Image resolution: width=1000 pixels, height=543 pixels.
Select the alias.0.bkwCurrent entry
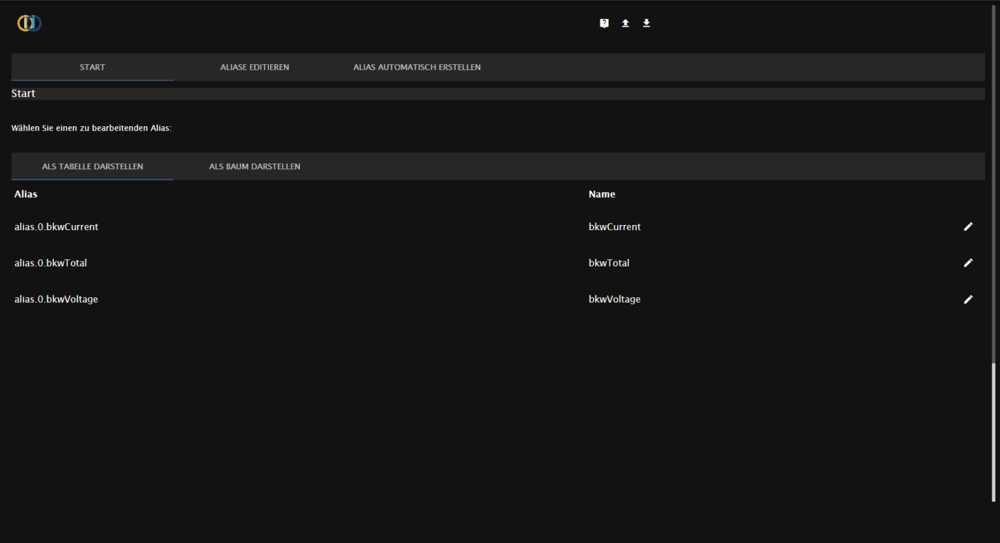56,226
